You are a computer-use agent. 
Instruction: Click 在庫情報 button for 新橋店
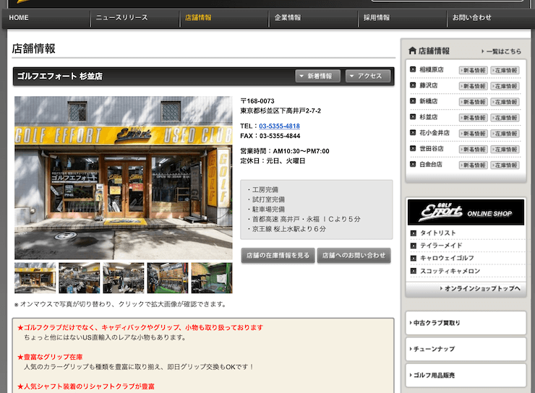coord(505,102)
